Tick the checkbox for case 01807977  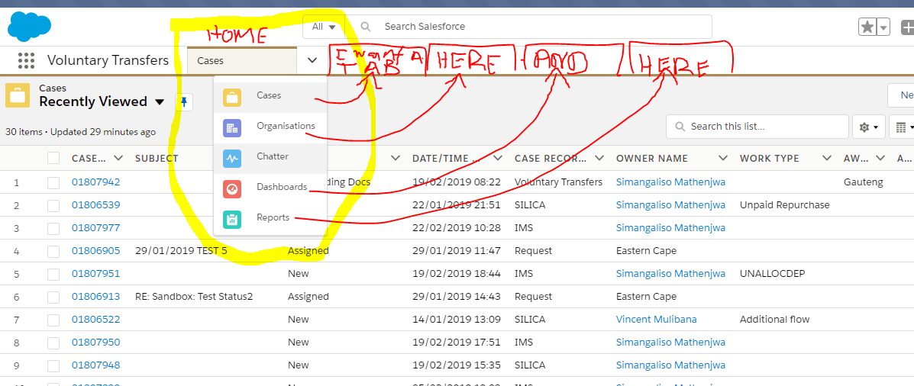pyautogui.click(x=53, y=228)
